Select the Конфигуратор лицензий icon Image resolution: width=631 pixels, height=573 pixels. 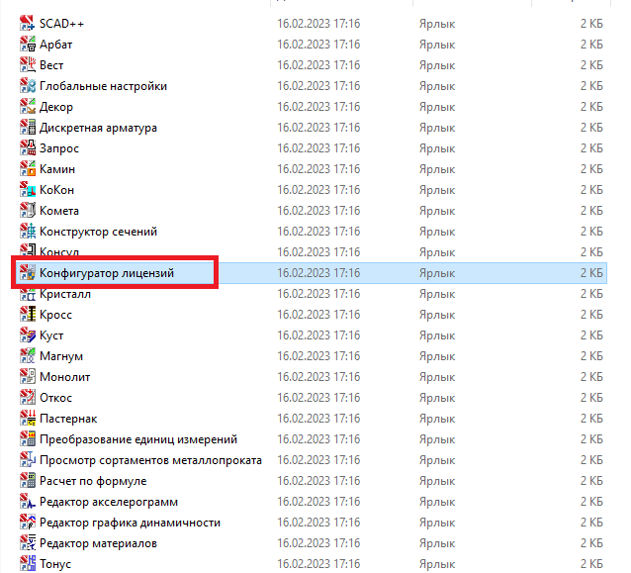[28, 273]
